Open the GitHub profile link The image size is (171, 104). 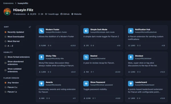click(65, 14)
